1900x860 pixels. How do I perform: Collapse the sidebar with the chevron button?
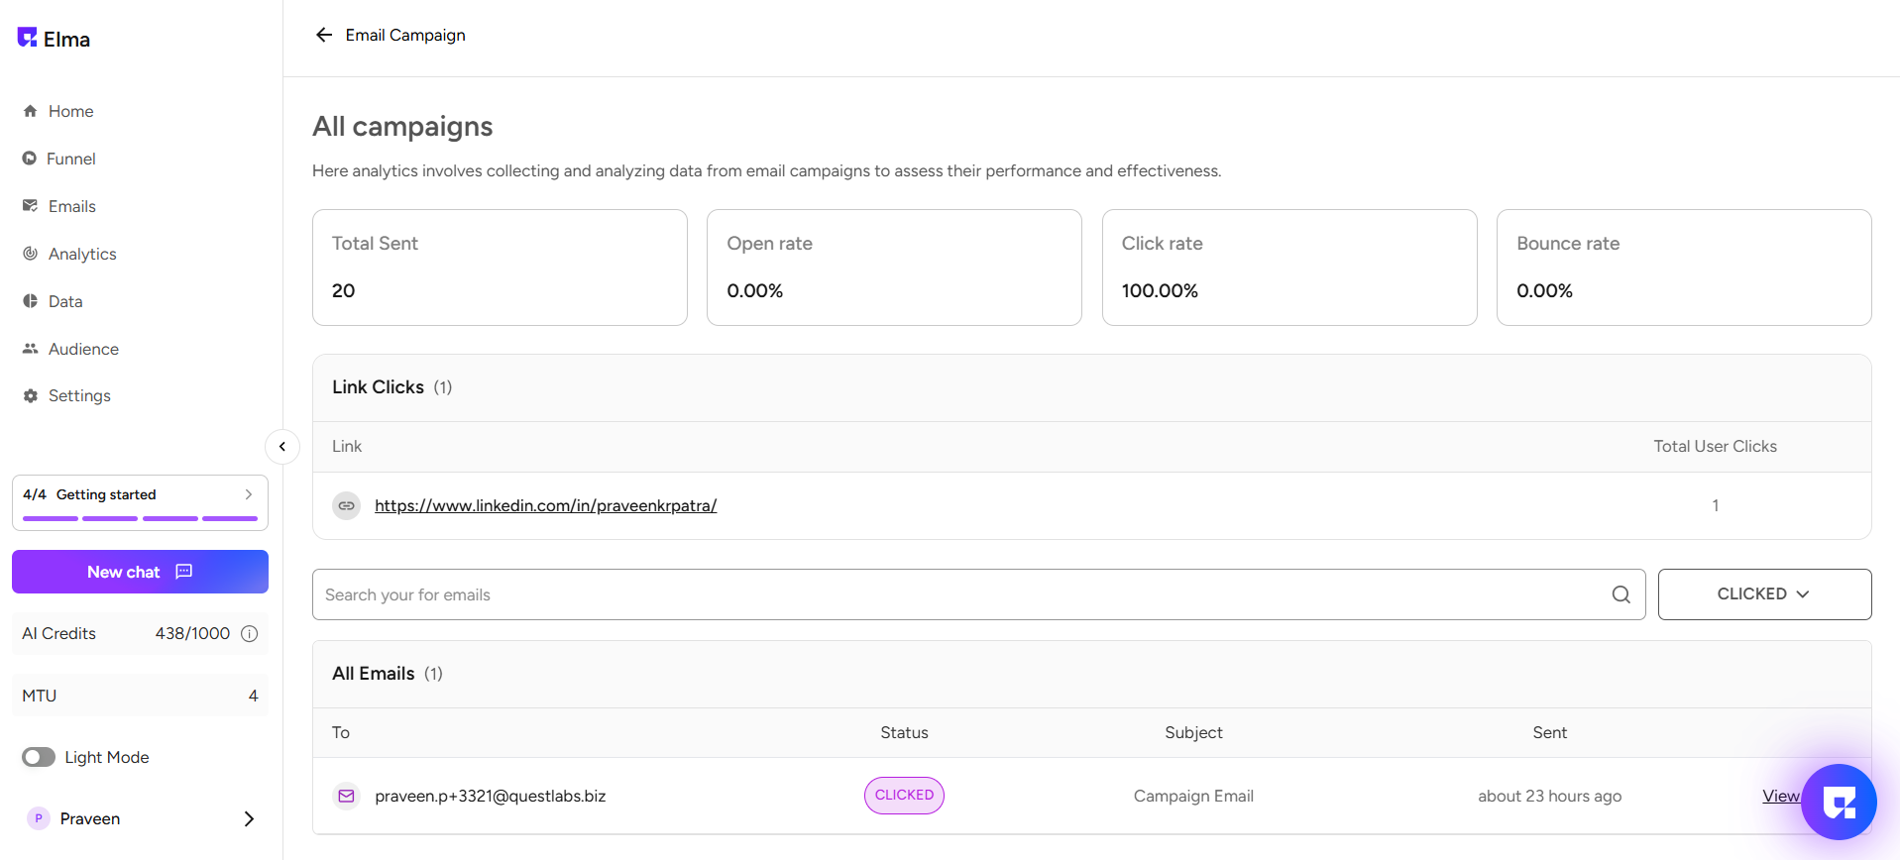tap(282, 447)
